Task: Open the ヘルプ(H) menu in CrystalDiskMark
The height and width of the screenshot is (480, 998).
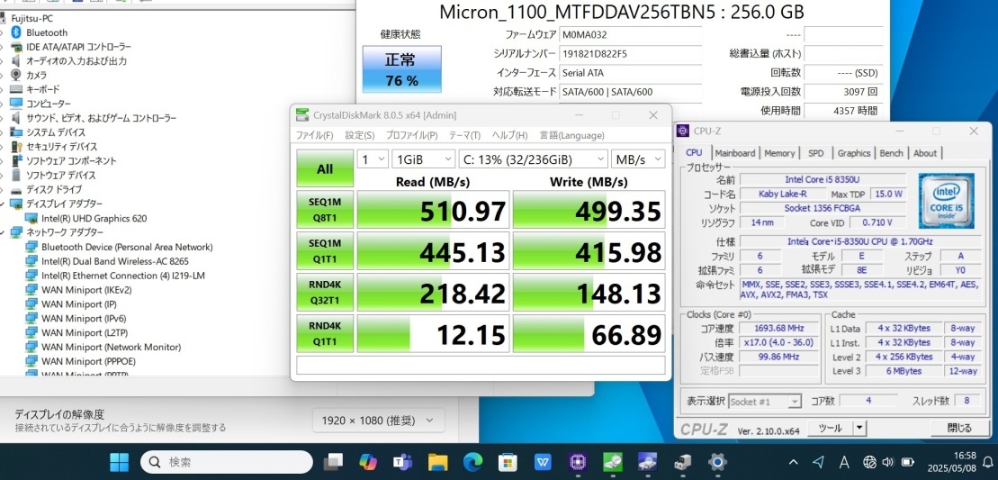Action: pos(510,136)
